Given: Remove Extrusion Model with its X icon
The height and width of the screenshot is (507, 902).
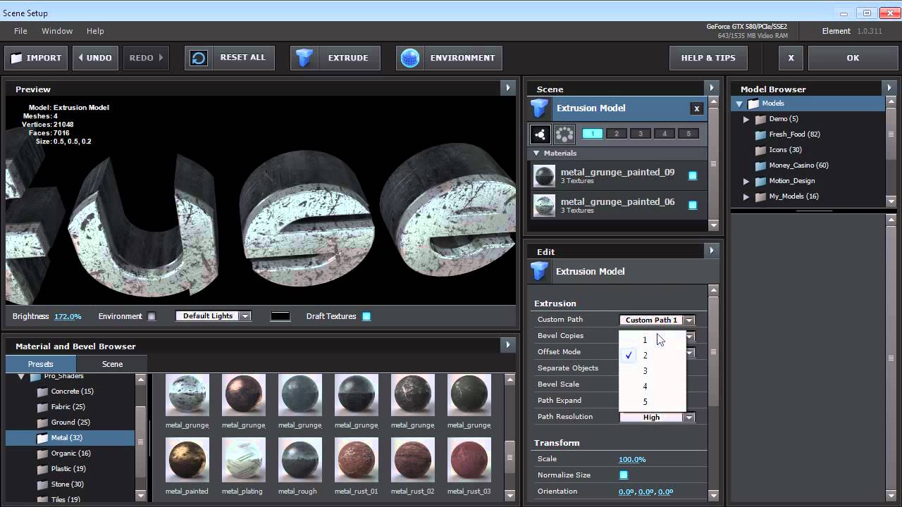Looking at the screenshot, I should pyautogui.click(x=696, y=108).
